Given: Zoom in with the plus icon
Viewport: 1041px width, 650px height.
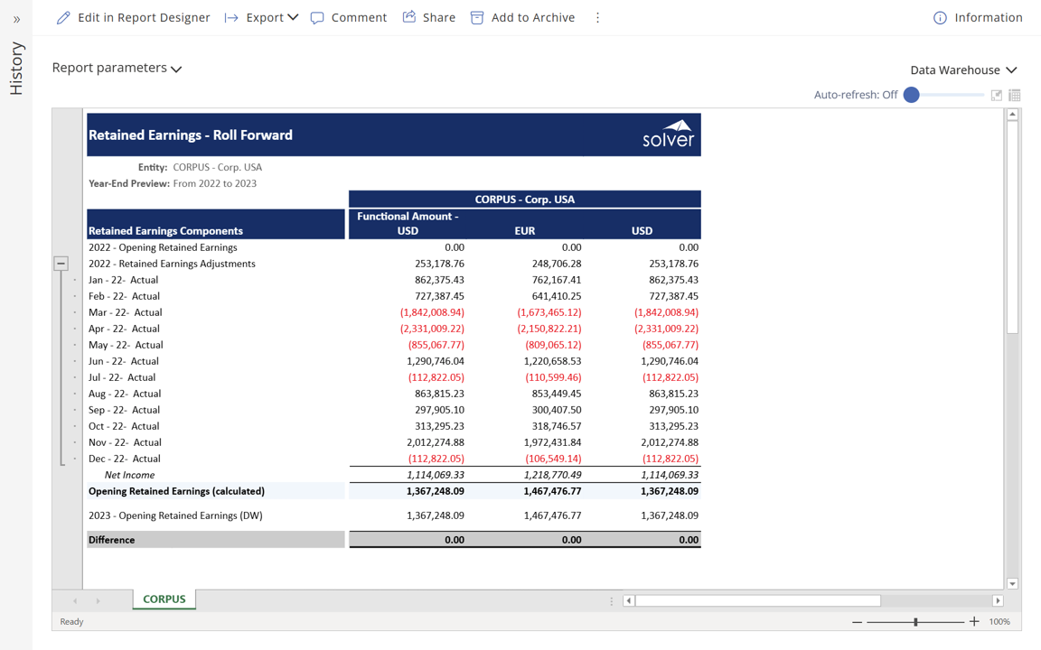Looking at the screenshot, I should [974, 621].
